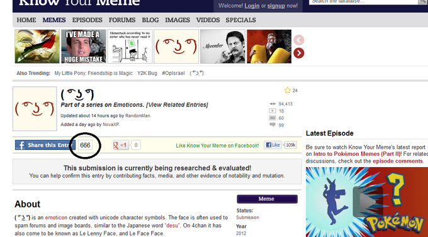Open the Movember mustache man thumbnail
Viewport: 428px width, 237px height.
pos(223,47)
